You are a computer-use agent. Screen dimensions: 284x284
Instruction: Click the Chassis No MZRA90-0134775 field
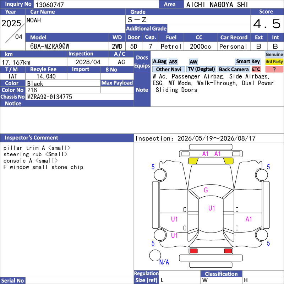coord(80,97)
